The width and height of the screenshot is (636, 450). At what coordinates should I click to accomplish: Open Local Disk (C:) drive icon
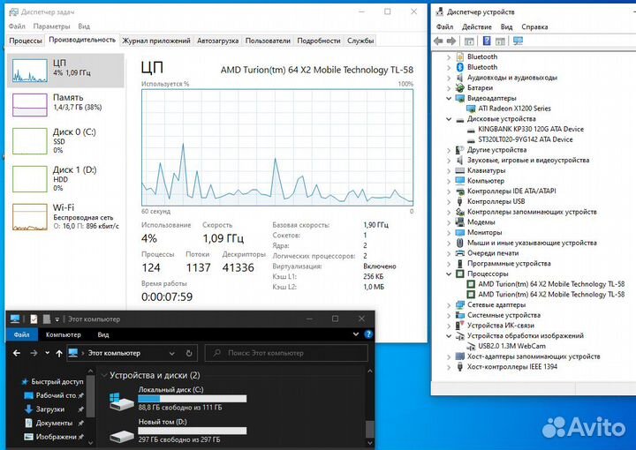[121, 401]
